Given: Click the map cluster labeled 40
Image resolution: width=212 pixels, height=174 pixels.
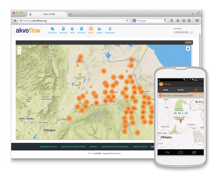Looking at the screenshot, I should 152,112.
